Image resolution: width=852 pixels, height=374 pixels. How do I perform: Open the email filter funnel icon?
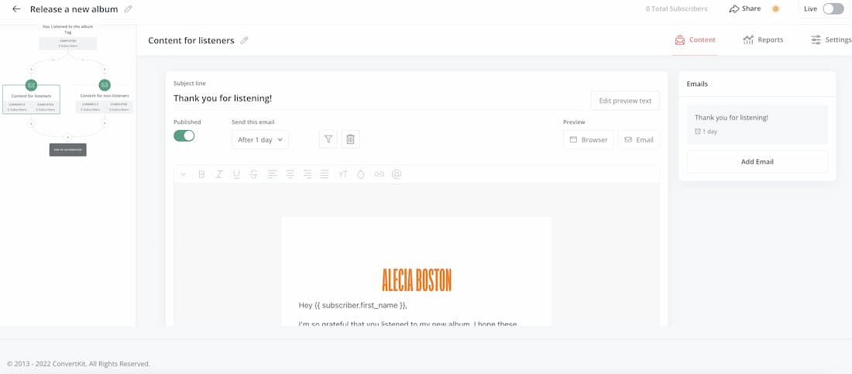[328, 139]
